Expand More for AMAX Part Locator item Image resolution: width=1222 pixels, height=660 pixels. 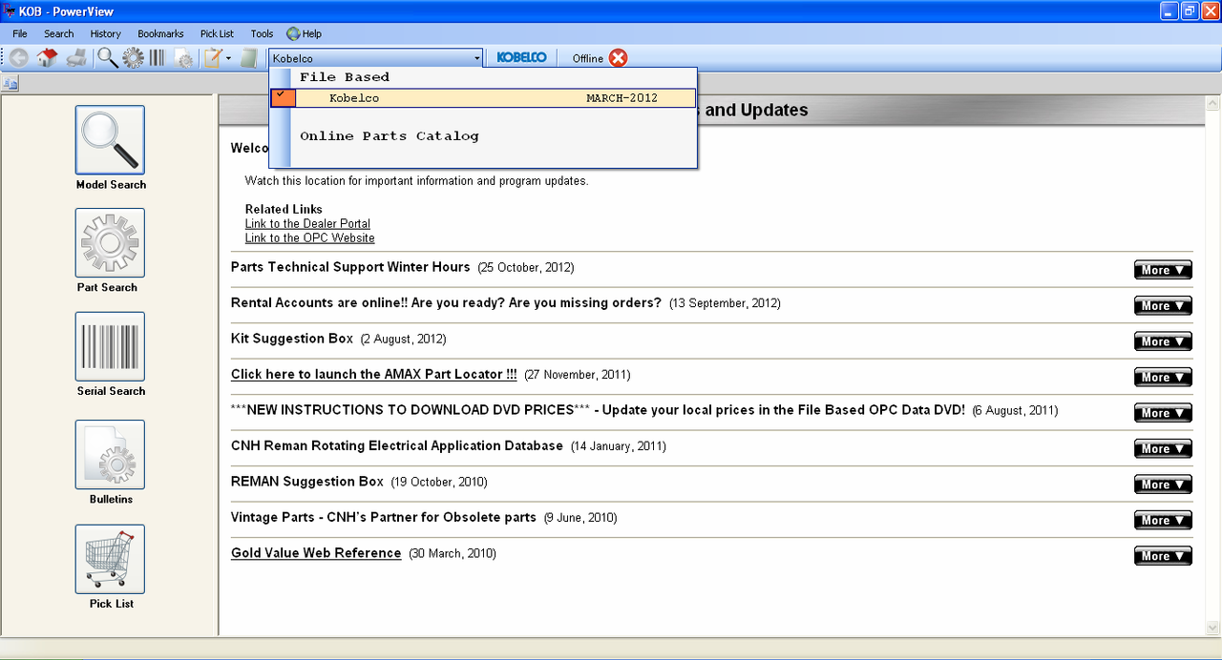click(x=1163, y=378)
